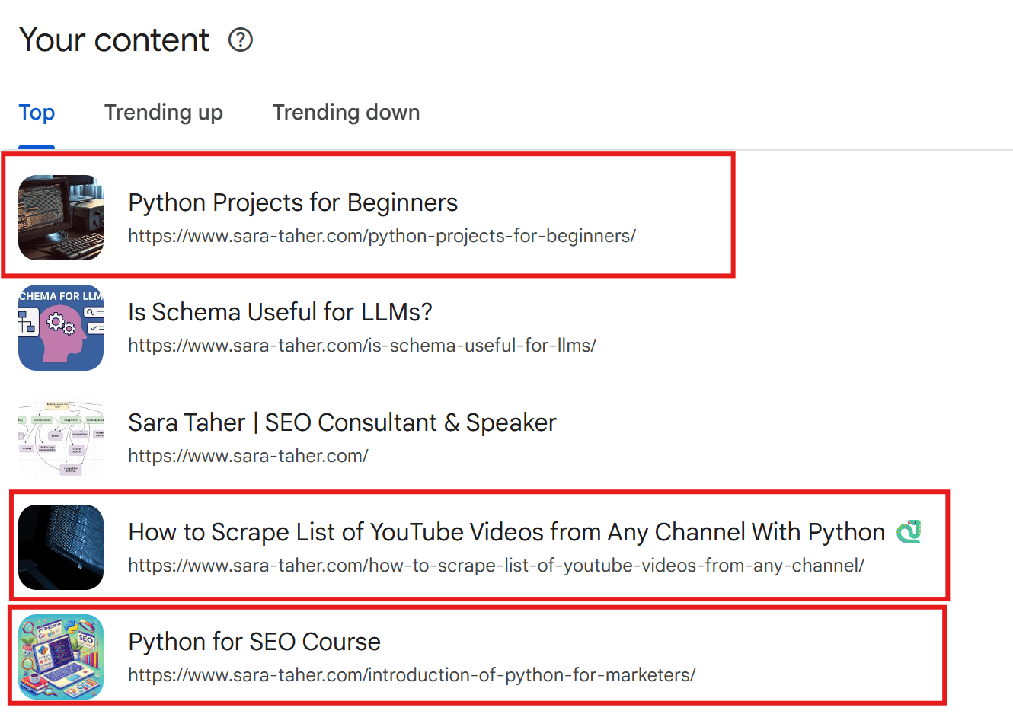The width and height of the screenshot is (1013, 714).
Task: Click the Python for SEO Course thumbnail
Action: (61, 657)
